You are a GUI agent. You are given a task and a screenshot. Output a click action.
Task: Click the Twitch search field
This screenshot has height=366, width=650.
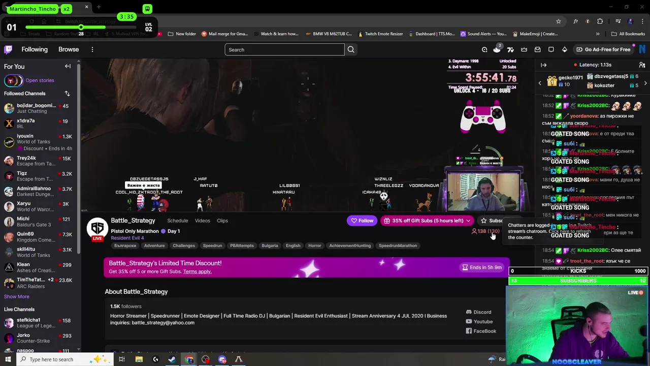[x=284, y=49]
